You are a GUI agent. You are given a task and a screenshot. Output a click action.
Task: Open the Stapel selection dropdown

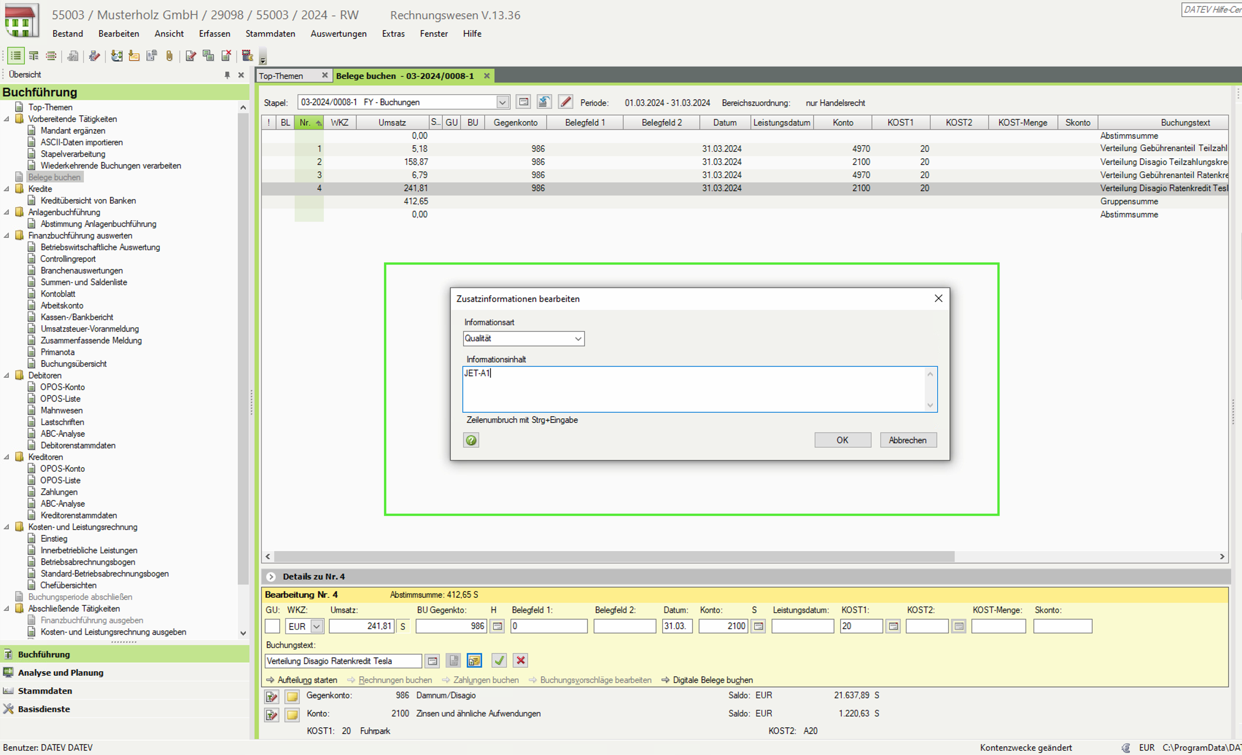502,102
